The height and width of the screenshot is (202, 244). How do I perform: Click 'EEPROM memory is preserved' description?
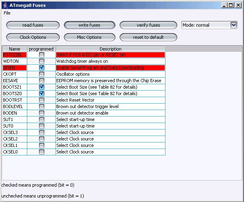pyautogui.click(x=110, y=81)
